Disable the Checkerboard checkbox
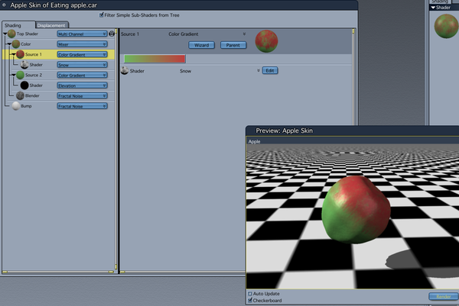 249,300
